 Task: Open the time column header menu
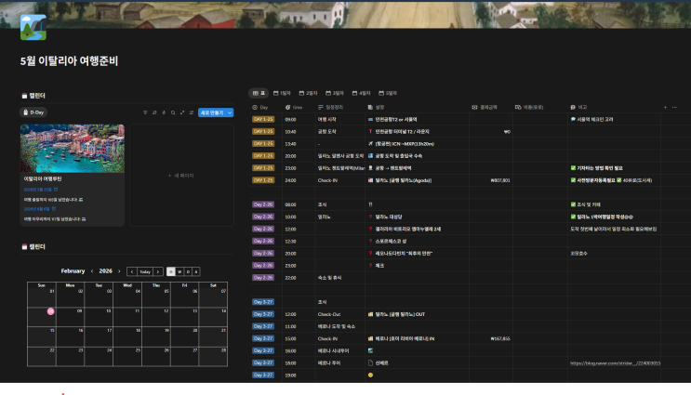pos(294,108)
